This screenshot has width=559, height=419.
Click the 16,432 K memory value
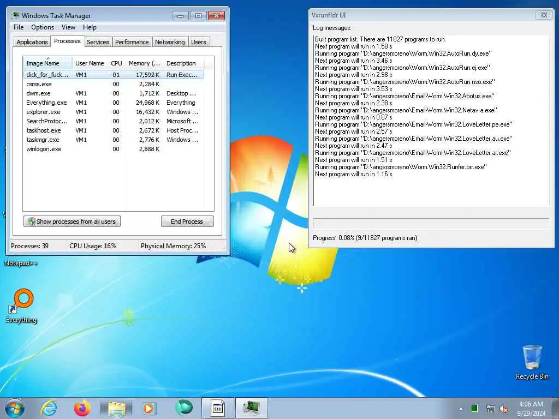[147, 112]
